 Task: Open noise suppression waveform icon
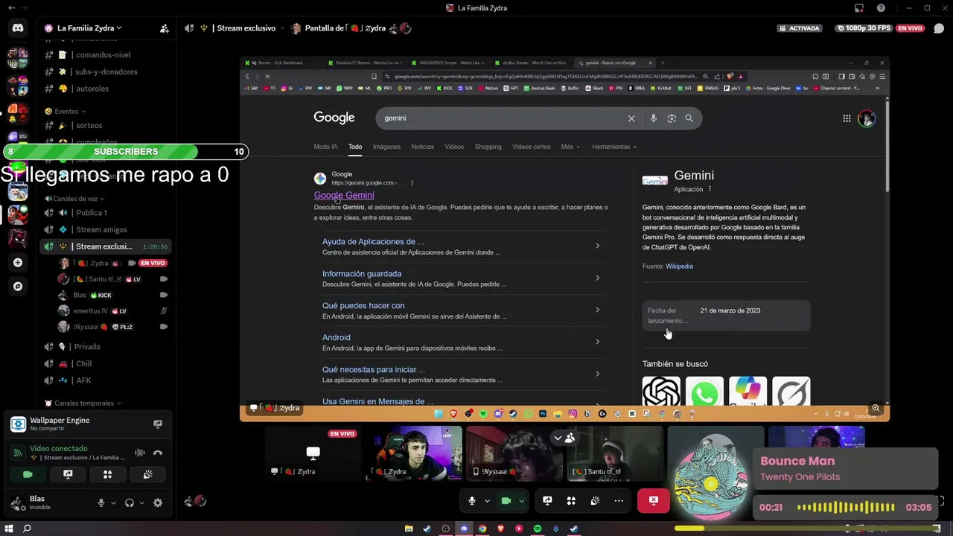(140, 453)
